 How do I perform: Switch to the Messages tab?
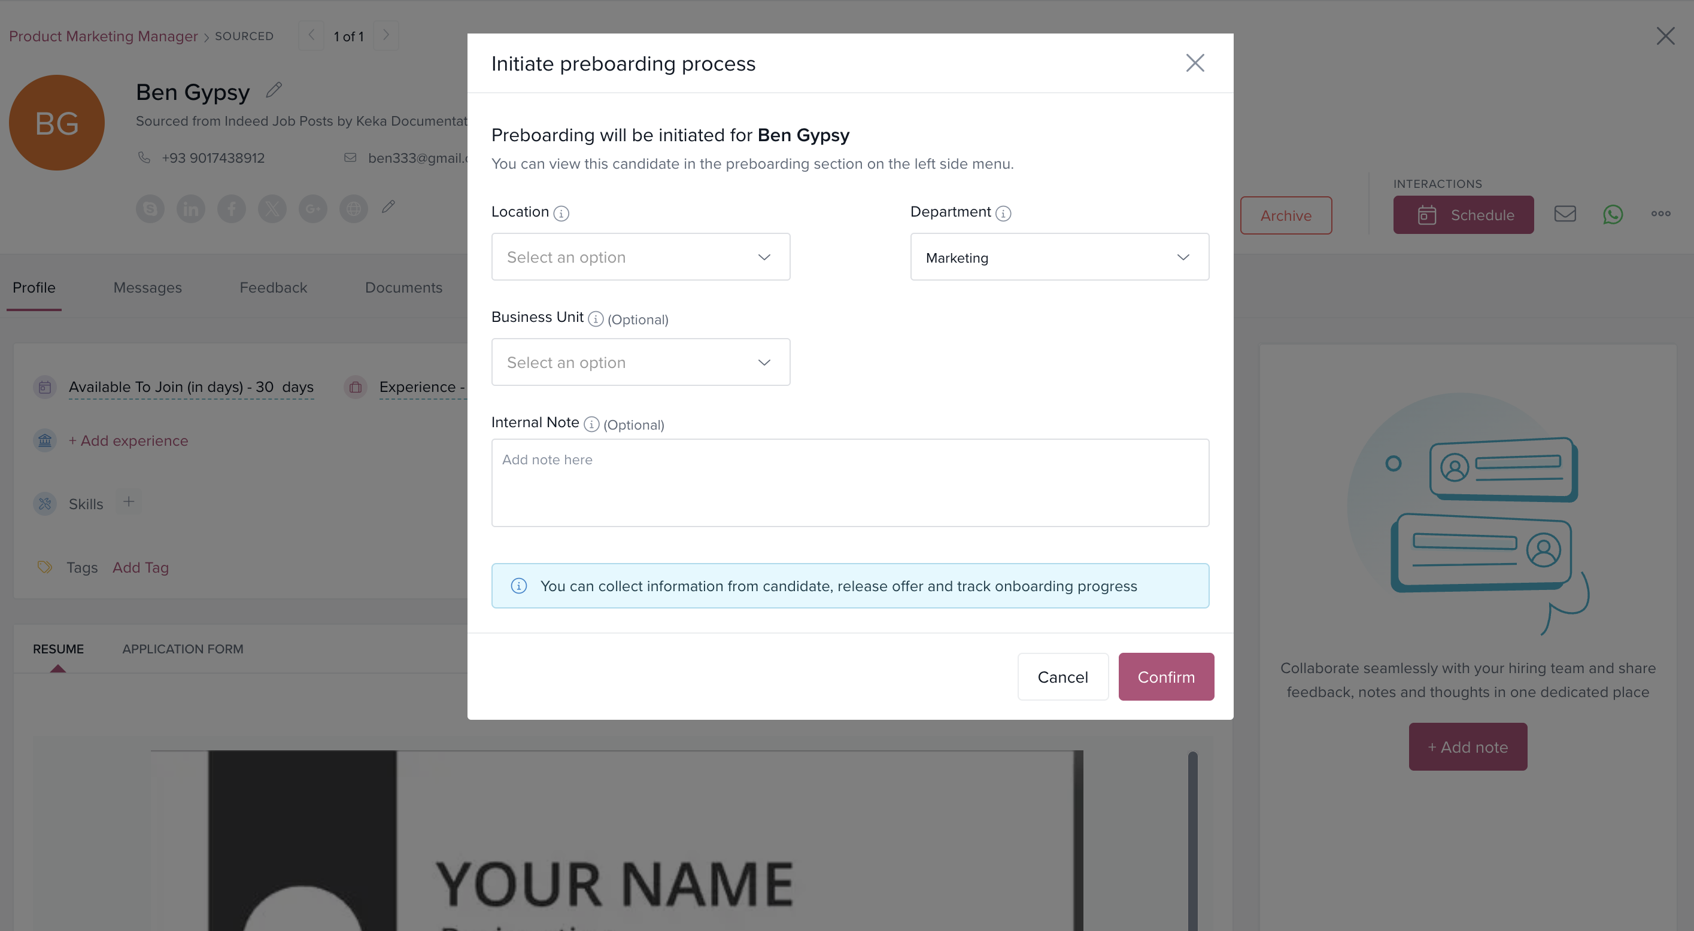[x=147, y=288]
